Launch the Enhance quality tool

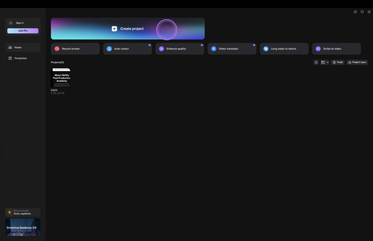pyautogui.click(x=179, y=49)
